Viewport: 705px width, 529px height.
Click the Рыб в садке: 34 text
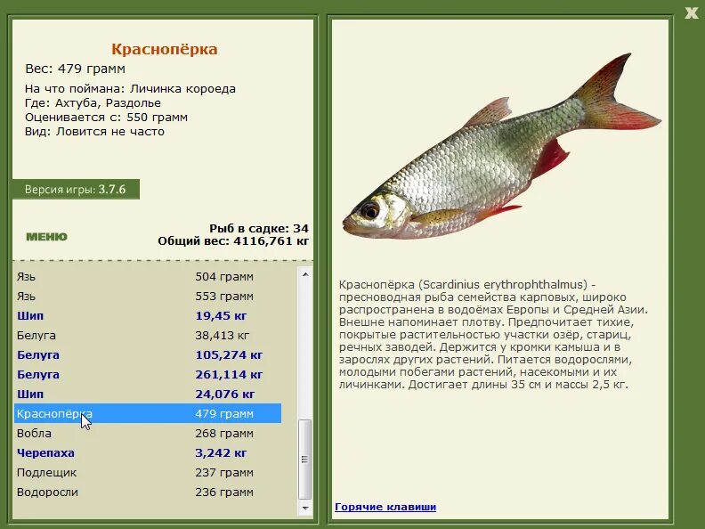tap(259, 229)
